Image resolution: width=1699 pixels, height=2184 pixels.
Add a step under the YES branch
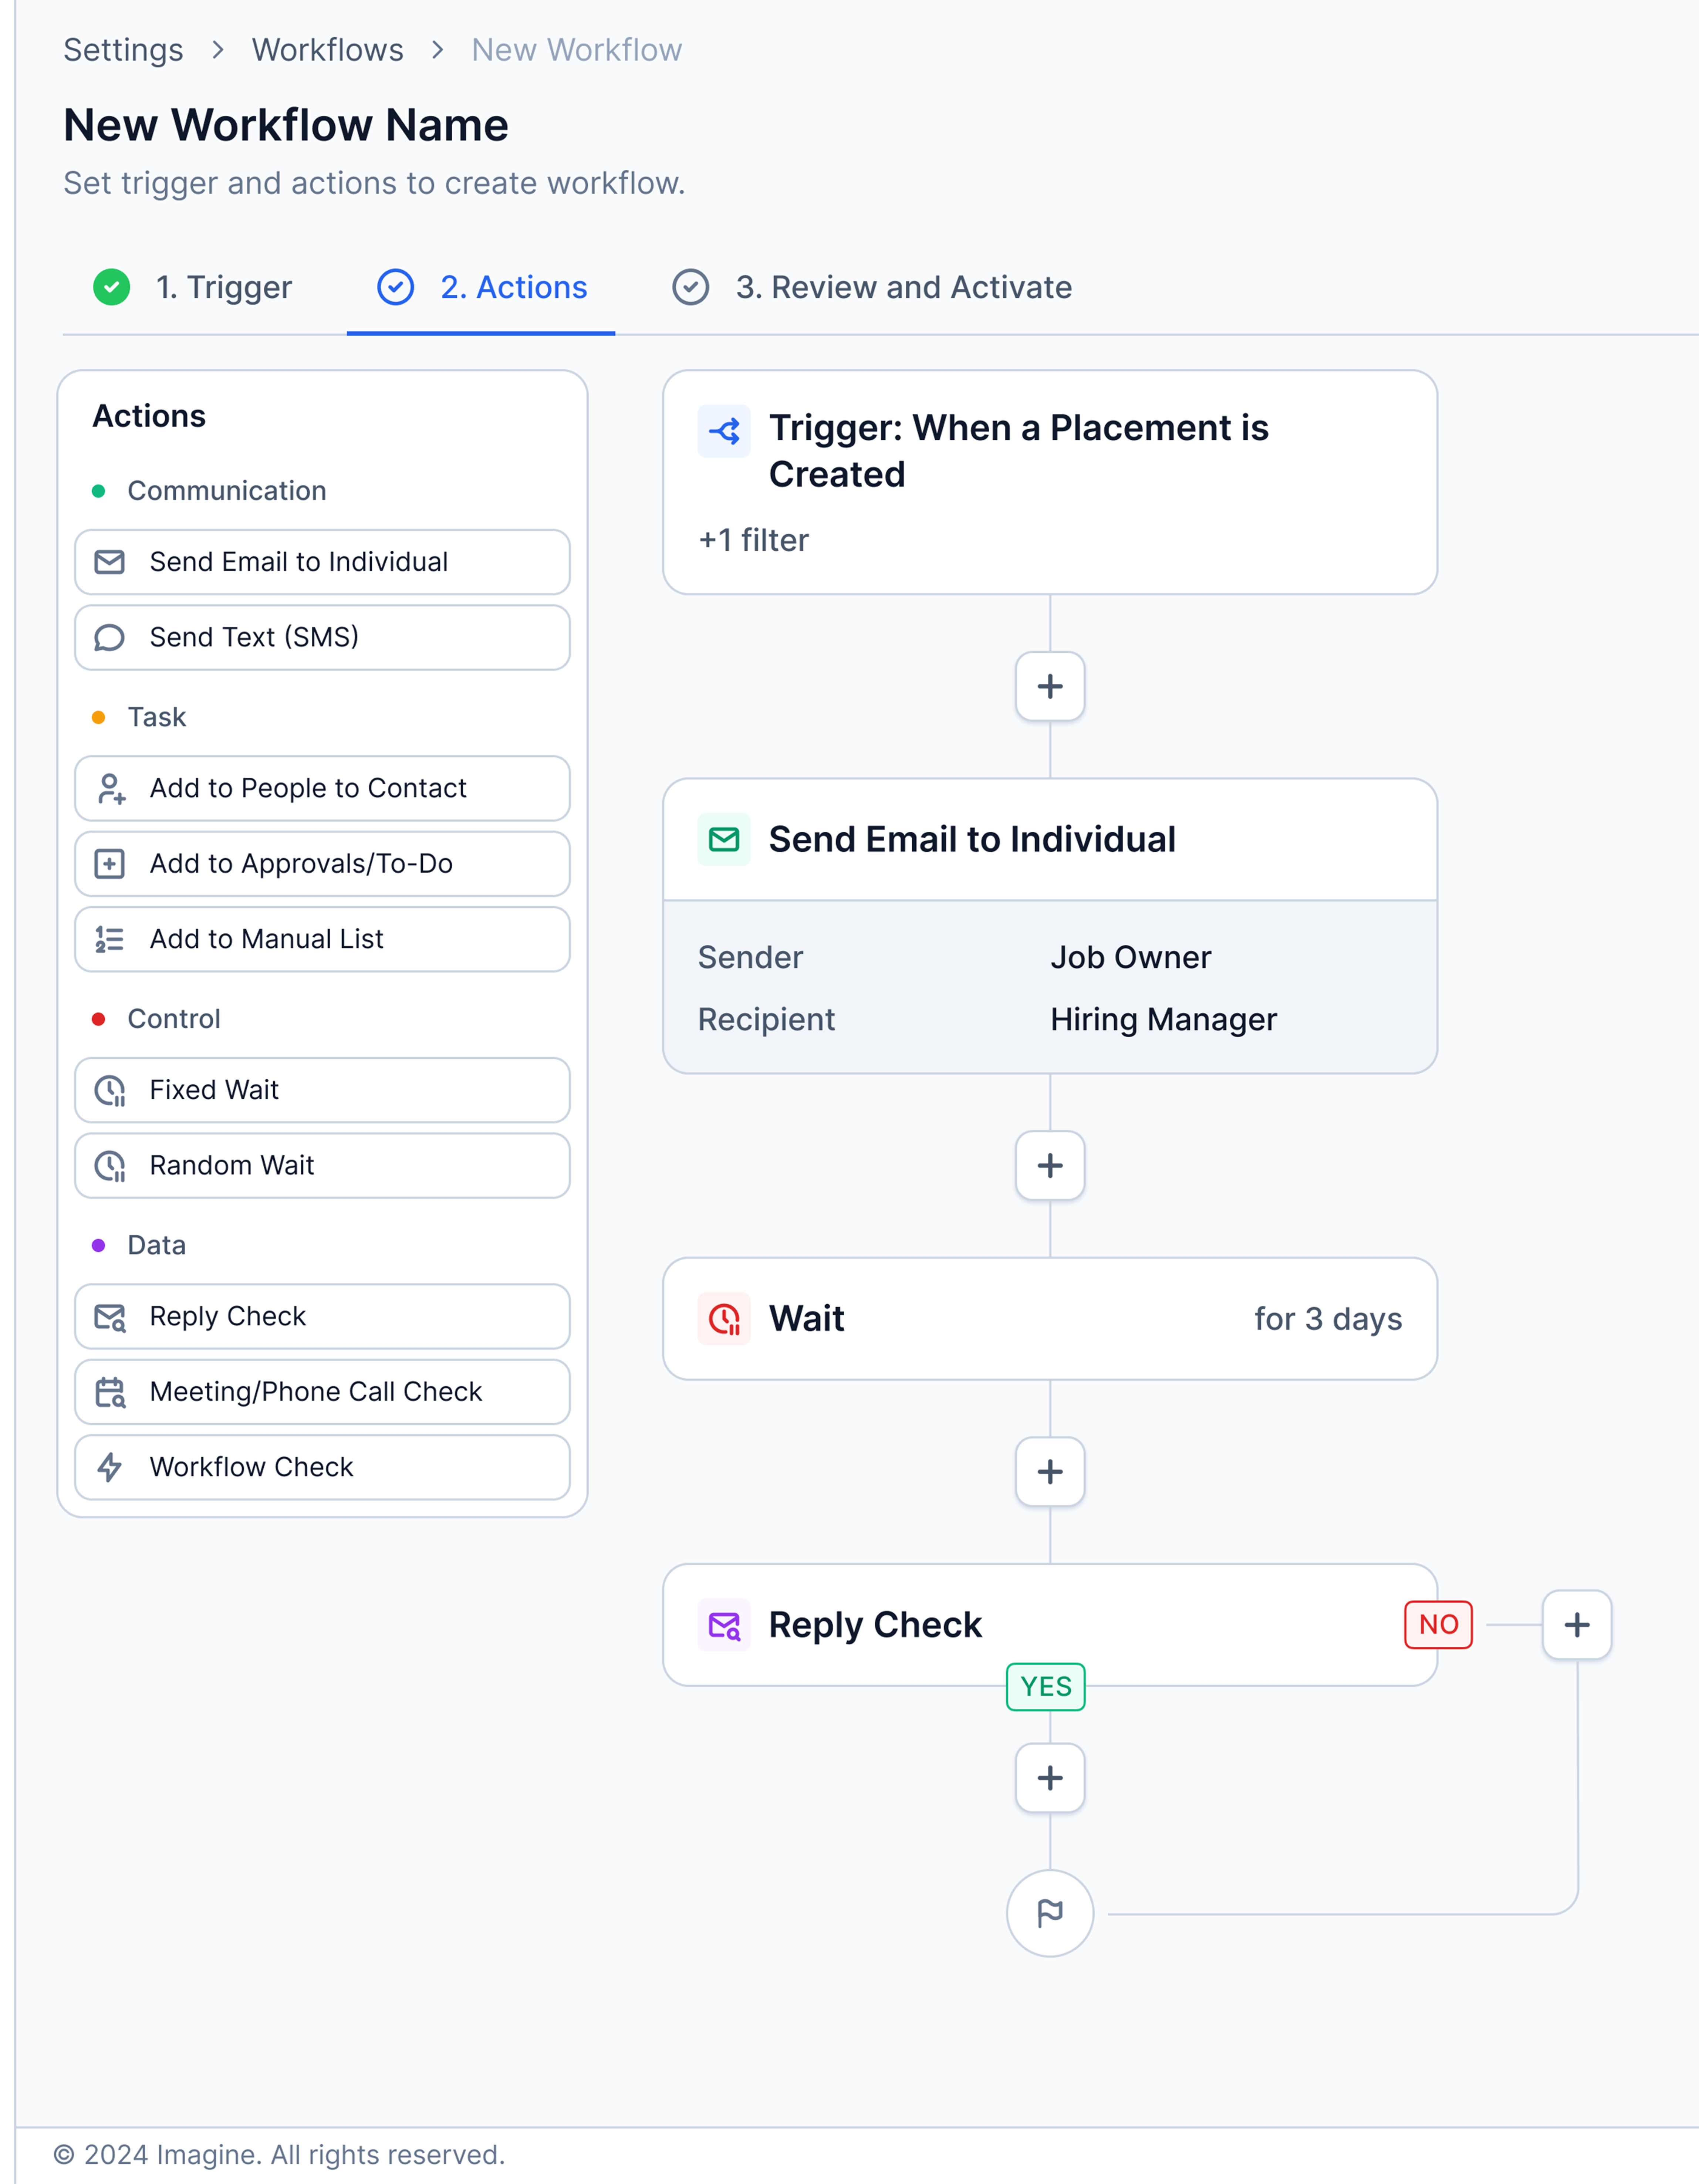coord(1050,1778)
